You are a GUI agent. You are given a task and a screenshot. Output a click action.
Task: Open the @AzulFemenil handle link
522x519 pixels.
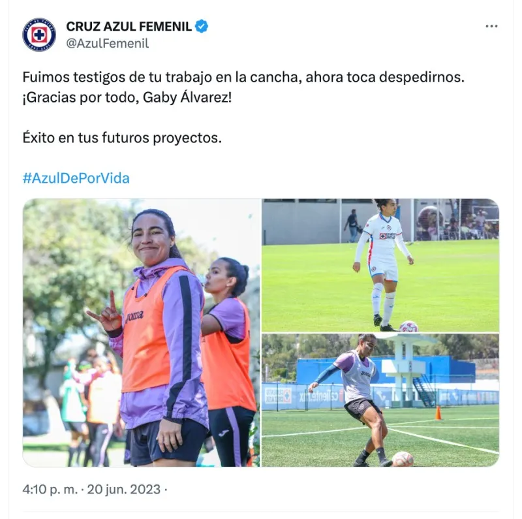click(x=107, y=43)
